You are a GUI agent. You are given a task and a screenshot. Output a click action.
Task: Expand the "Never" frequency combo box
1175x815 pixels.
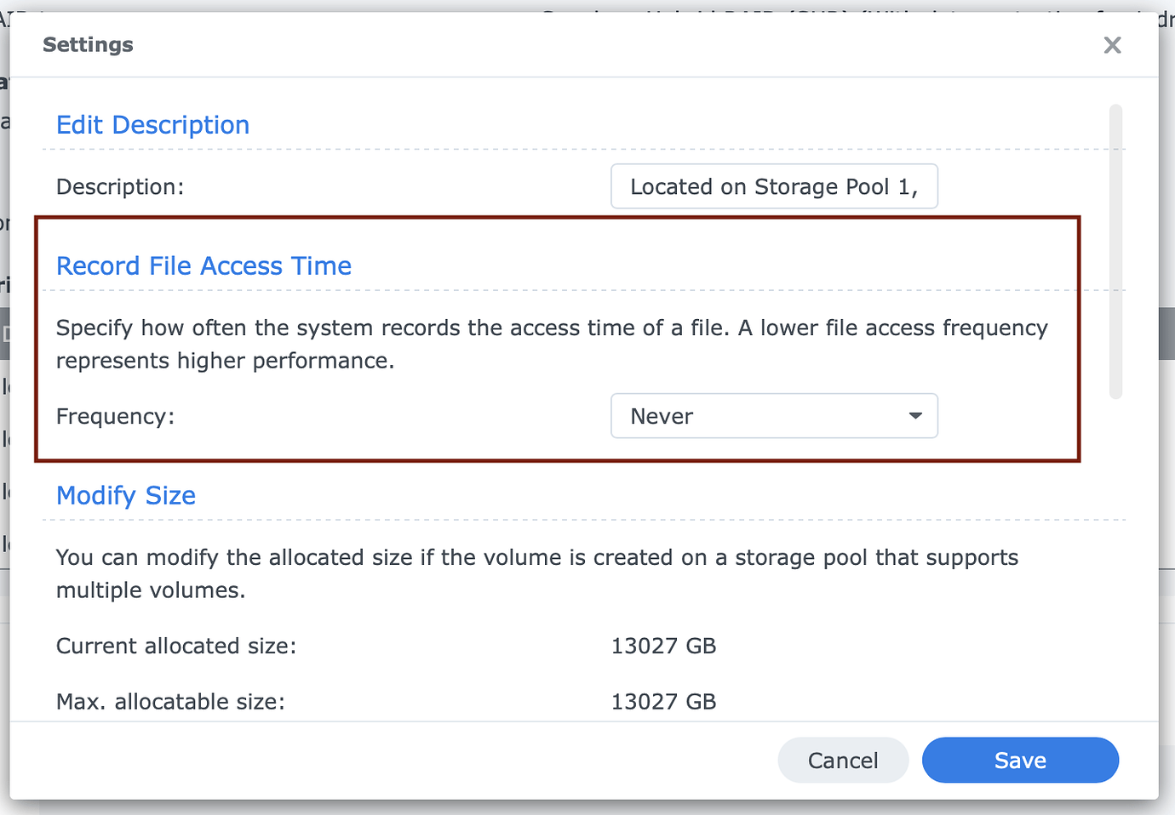773,416
